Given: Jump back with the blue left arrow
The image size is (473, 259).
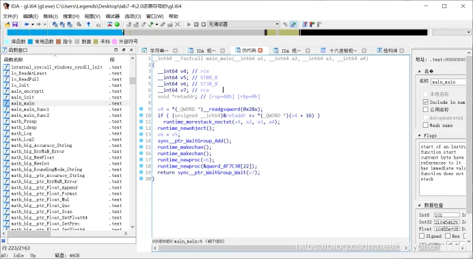Looking at the screenshot, I should tap(27, 25).
